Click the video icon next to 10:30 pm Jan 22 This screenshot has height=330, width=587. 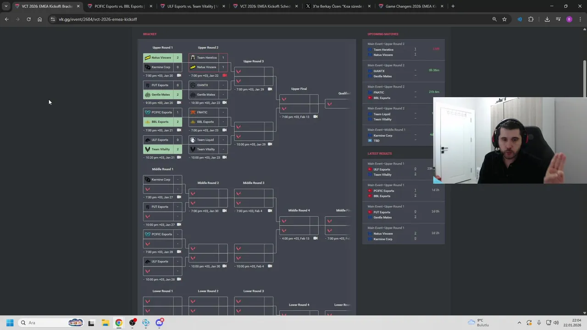[224, 103]
